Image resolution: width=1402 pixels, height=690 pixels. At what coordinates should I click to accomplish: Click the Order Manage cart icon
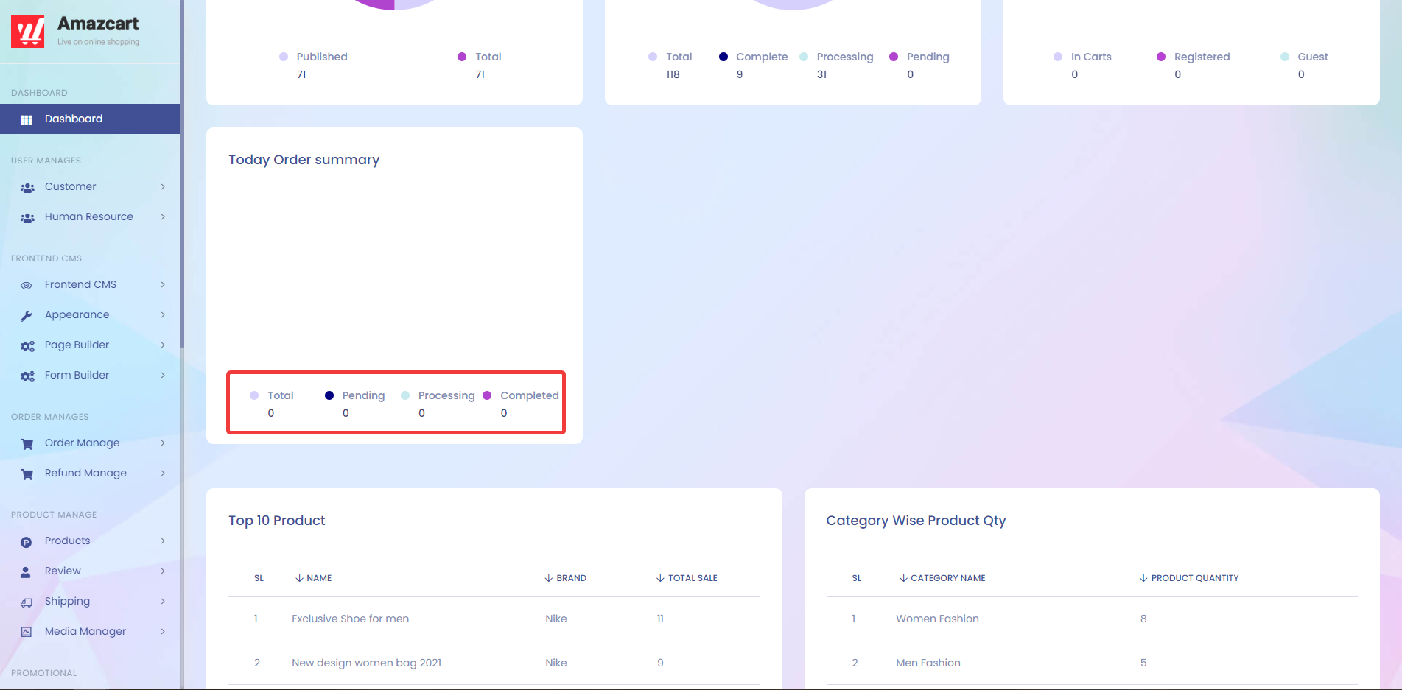(27, 444)
